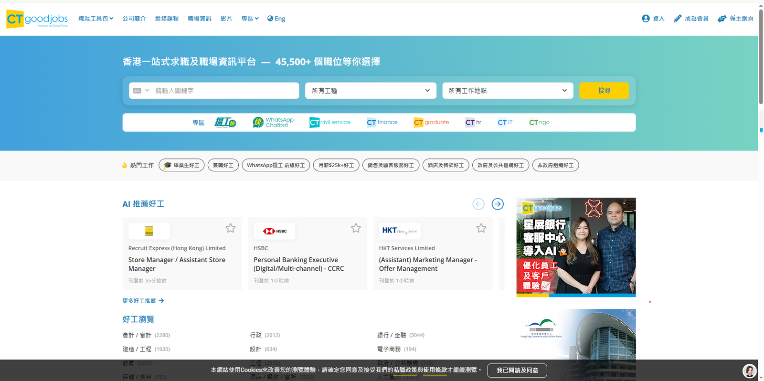Open the CT hr zone logo
764x381 pixels.
pyautogui.click(x=473, y=122)
